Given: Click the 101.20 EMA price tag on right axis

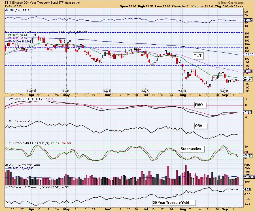Looking at the screenshot, I should point(249,55).
